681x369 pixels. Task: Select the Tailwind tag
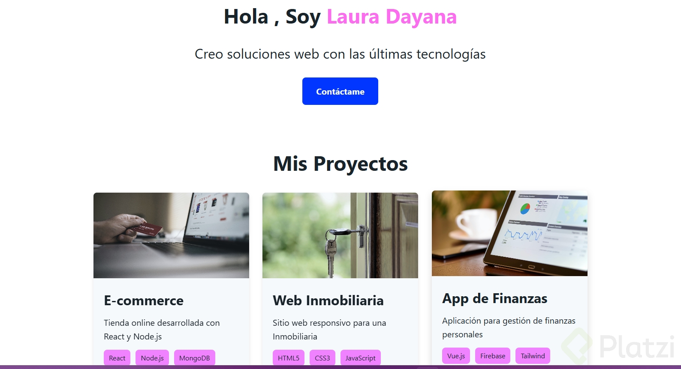tap(533, 356)
